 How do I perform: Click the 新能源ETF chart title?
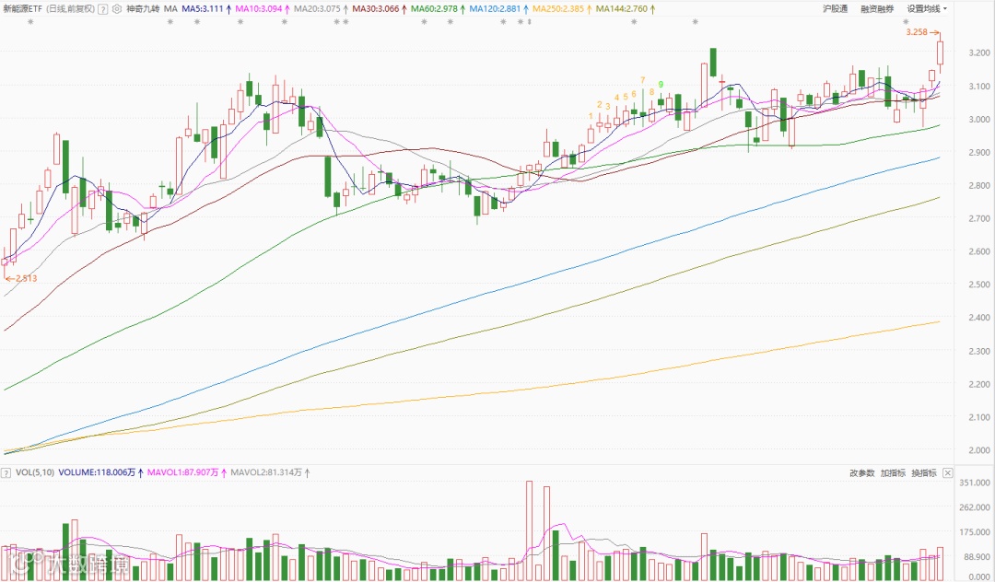(x=23, y=9)
